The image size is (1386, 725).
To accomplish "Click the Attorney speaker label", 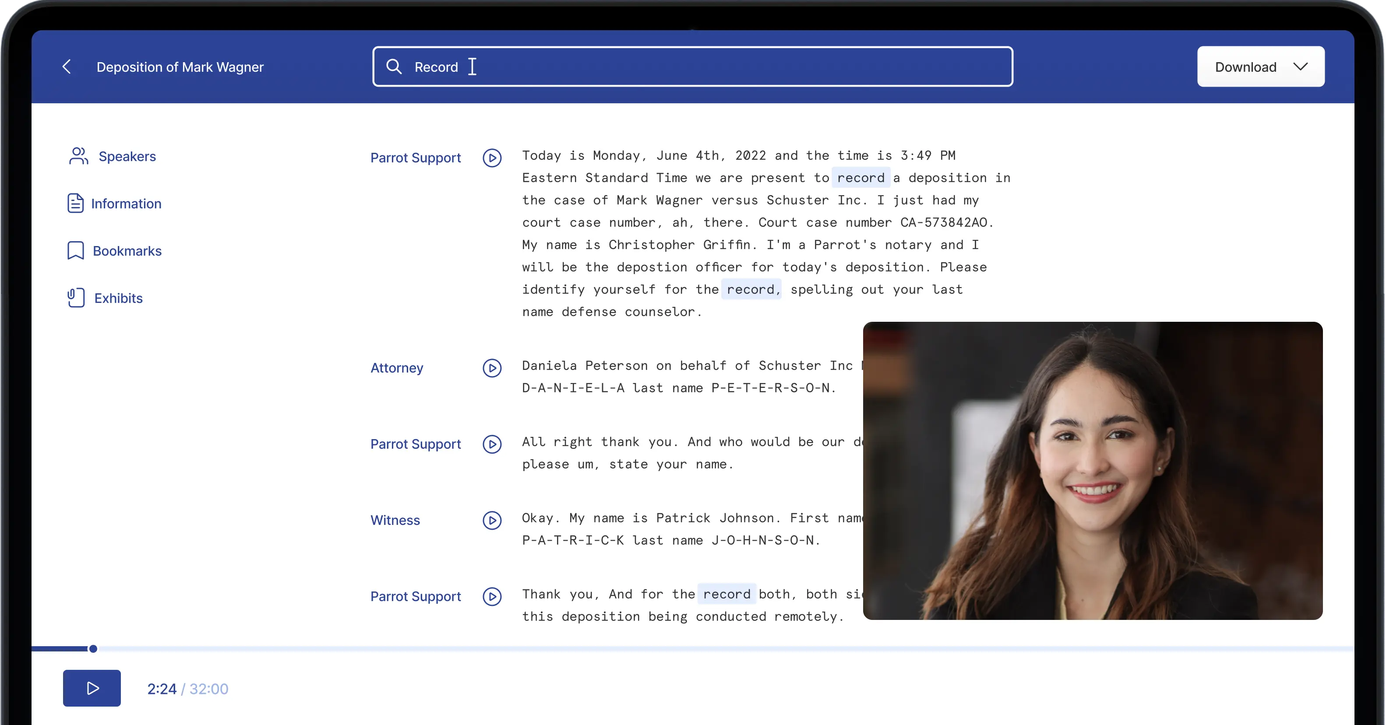I will pyautogui.click(x=397, y=368).
